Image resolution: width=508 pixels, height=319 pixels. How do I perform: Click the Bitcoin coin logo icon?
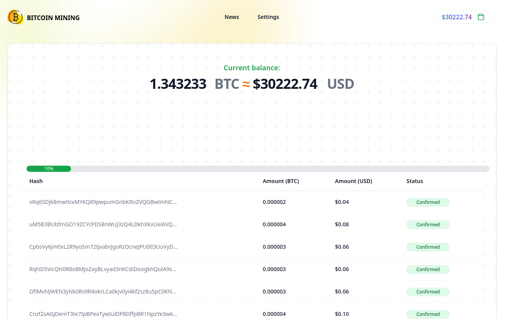15,17
